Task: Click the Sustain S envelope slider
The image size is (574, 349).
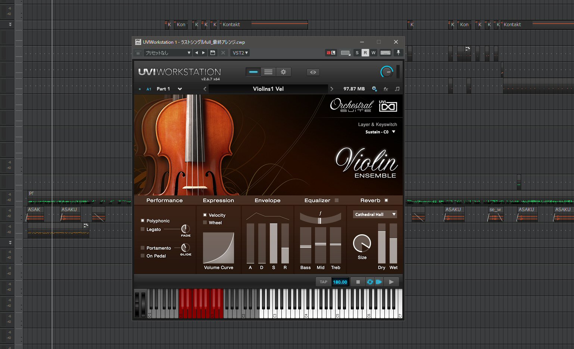Action: [274, 243]
